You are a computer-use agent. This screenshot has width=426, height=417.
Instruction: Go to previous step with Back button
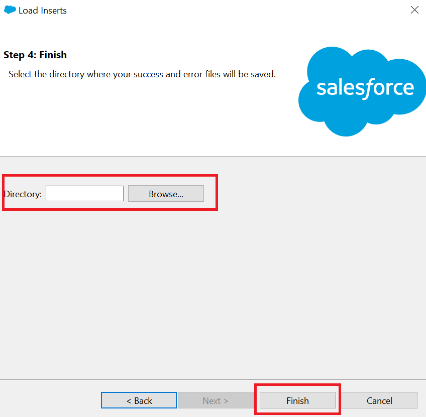[139, 400]
